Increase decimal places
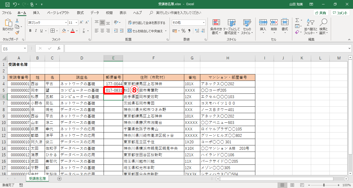The height and width of the screenshot is (188, 353). pyautogui.click(x=197, y=31)
